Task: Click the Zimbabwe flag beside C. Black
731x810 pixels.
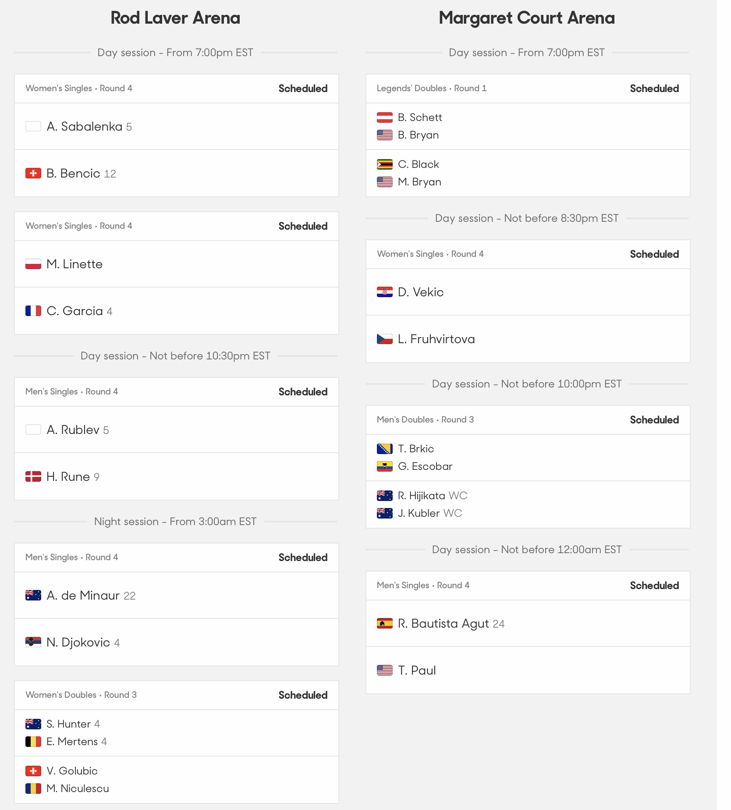Action: pyautogui.click(x=385, y=164)
